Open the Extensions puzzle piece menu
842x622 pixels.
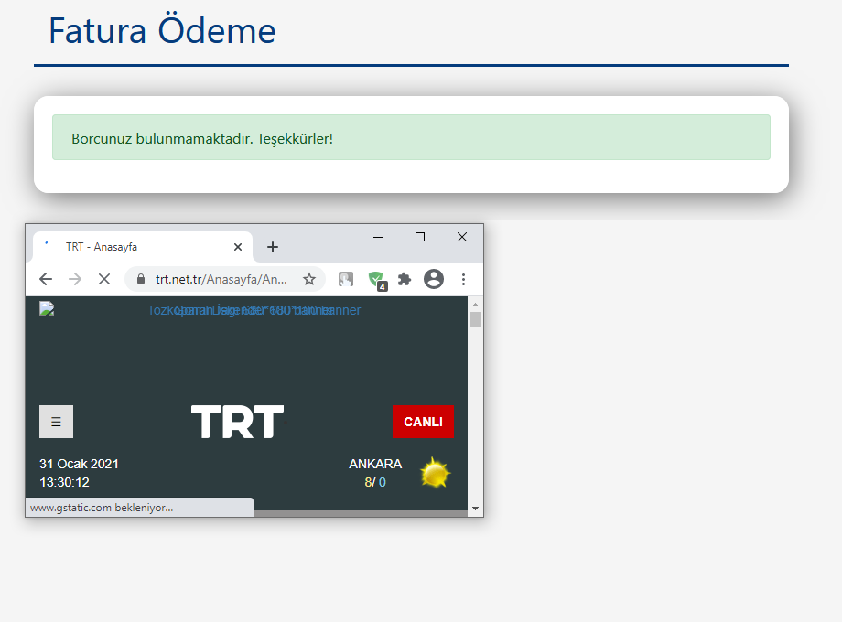click(x=405, y=279)
